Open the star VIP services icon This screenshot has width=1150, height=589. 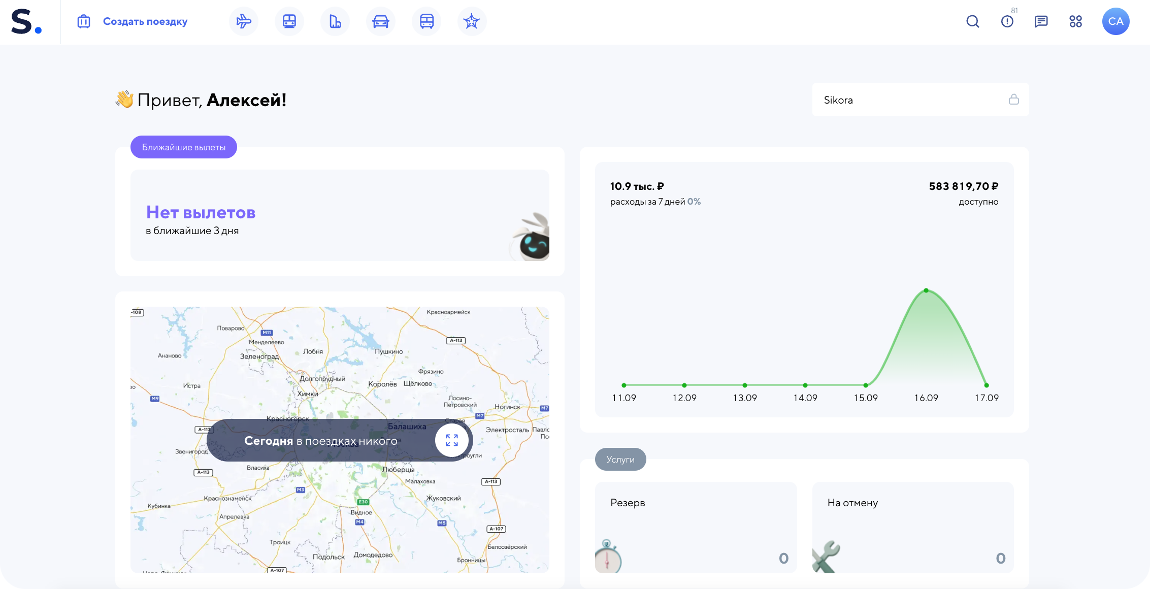472,21
